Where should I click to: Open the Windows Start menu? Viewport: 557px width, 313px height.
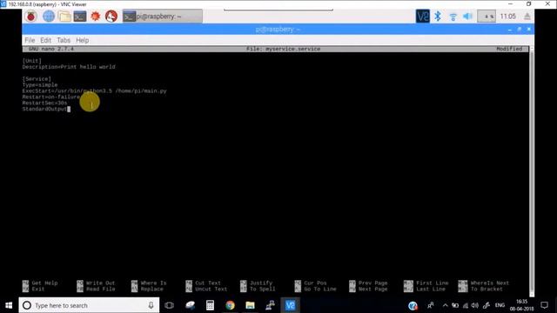coord(9,305)
